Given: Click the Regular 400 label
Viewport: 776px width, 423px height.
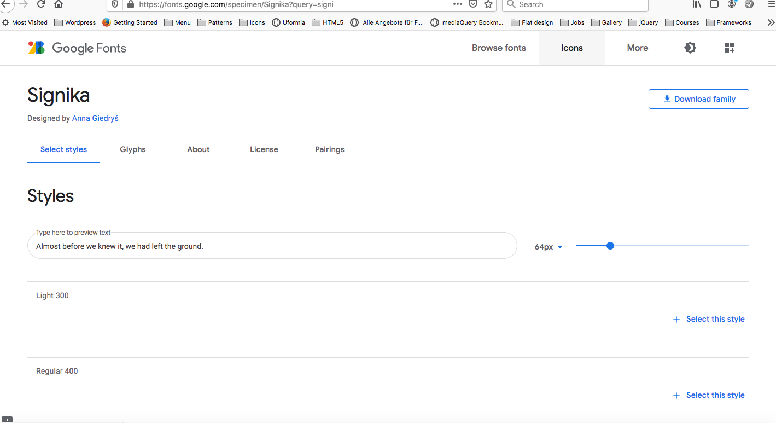Looking at the screenshot, I should pos(57,371).
